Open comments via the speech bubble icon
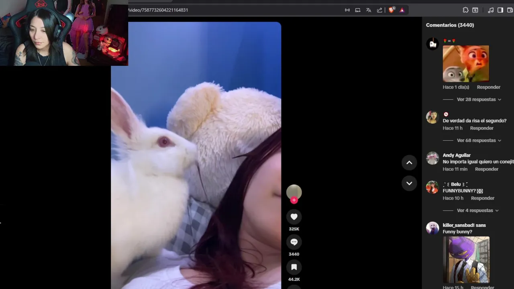This screenshot has width=514, height=289. click(x=294, y=242)
